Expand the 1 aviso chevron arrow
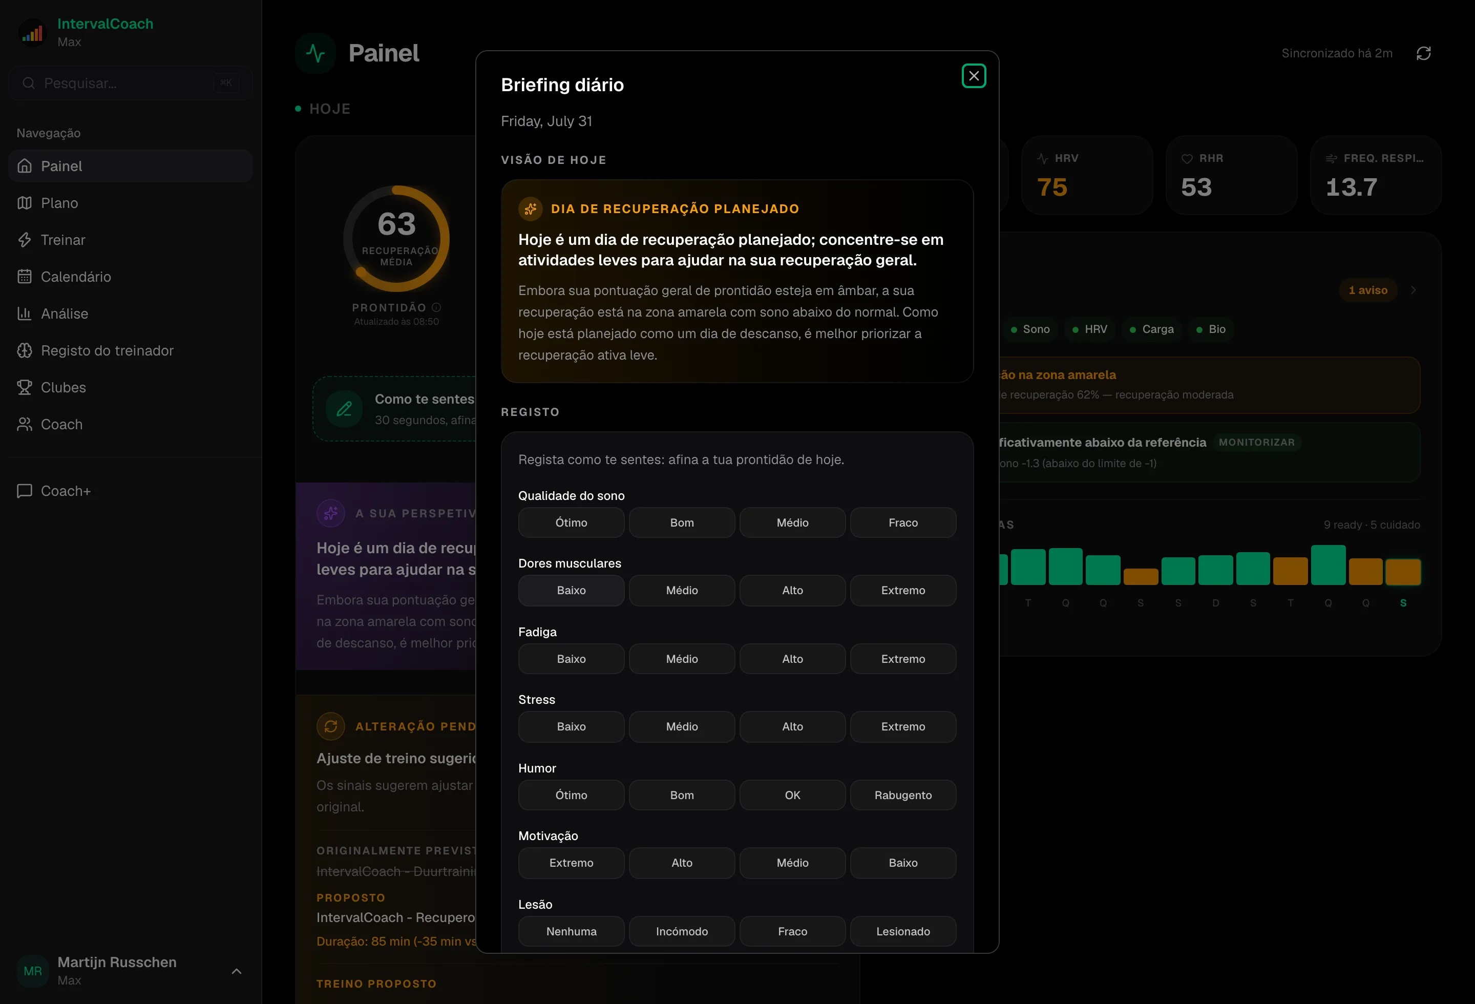This screenshot has width=1475, height=1004. (1414, 290)
